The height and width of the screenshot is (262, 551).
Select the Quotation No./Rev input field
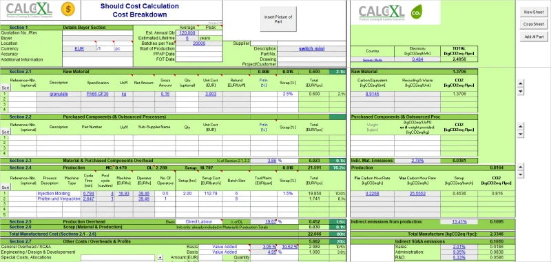(x=98, y=32)
